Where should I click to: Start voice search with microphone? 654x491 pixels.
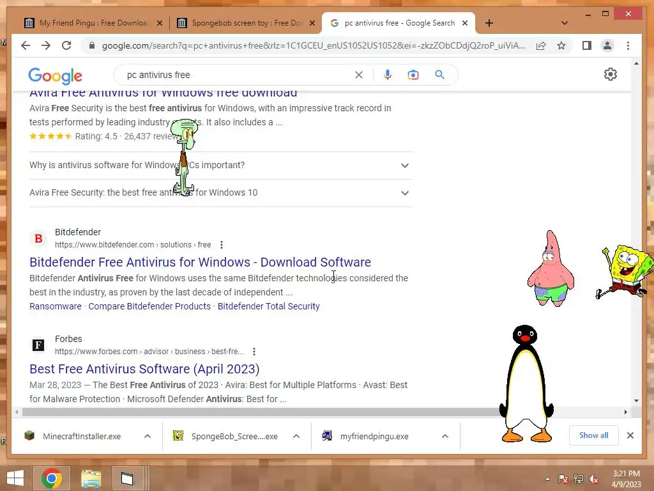[x=388, y=75]
